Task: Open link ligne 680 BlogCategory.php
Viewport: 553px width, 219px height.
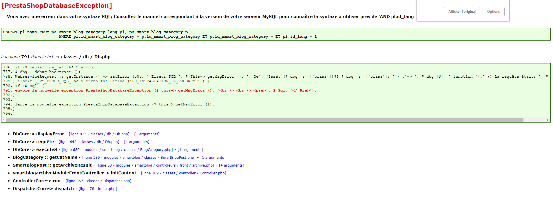Action: tap(117, 150)
